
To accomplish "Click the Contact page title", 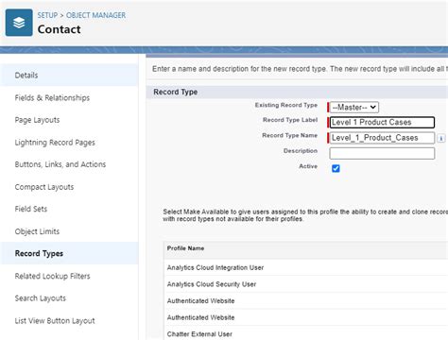I will coord(60,29).
